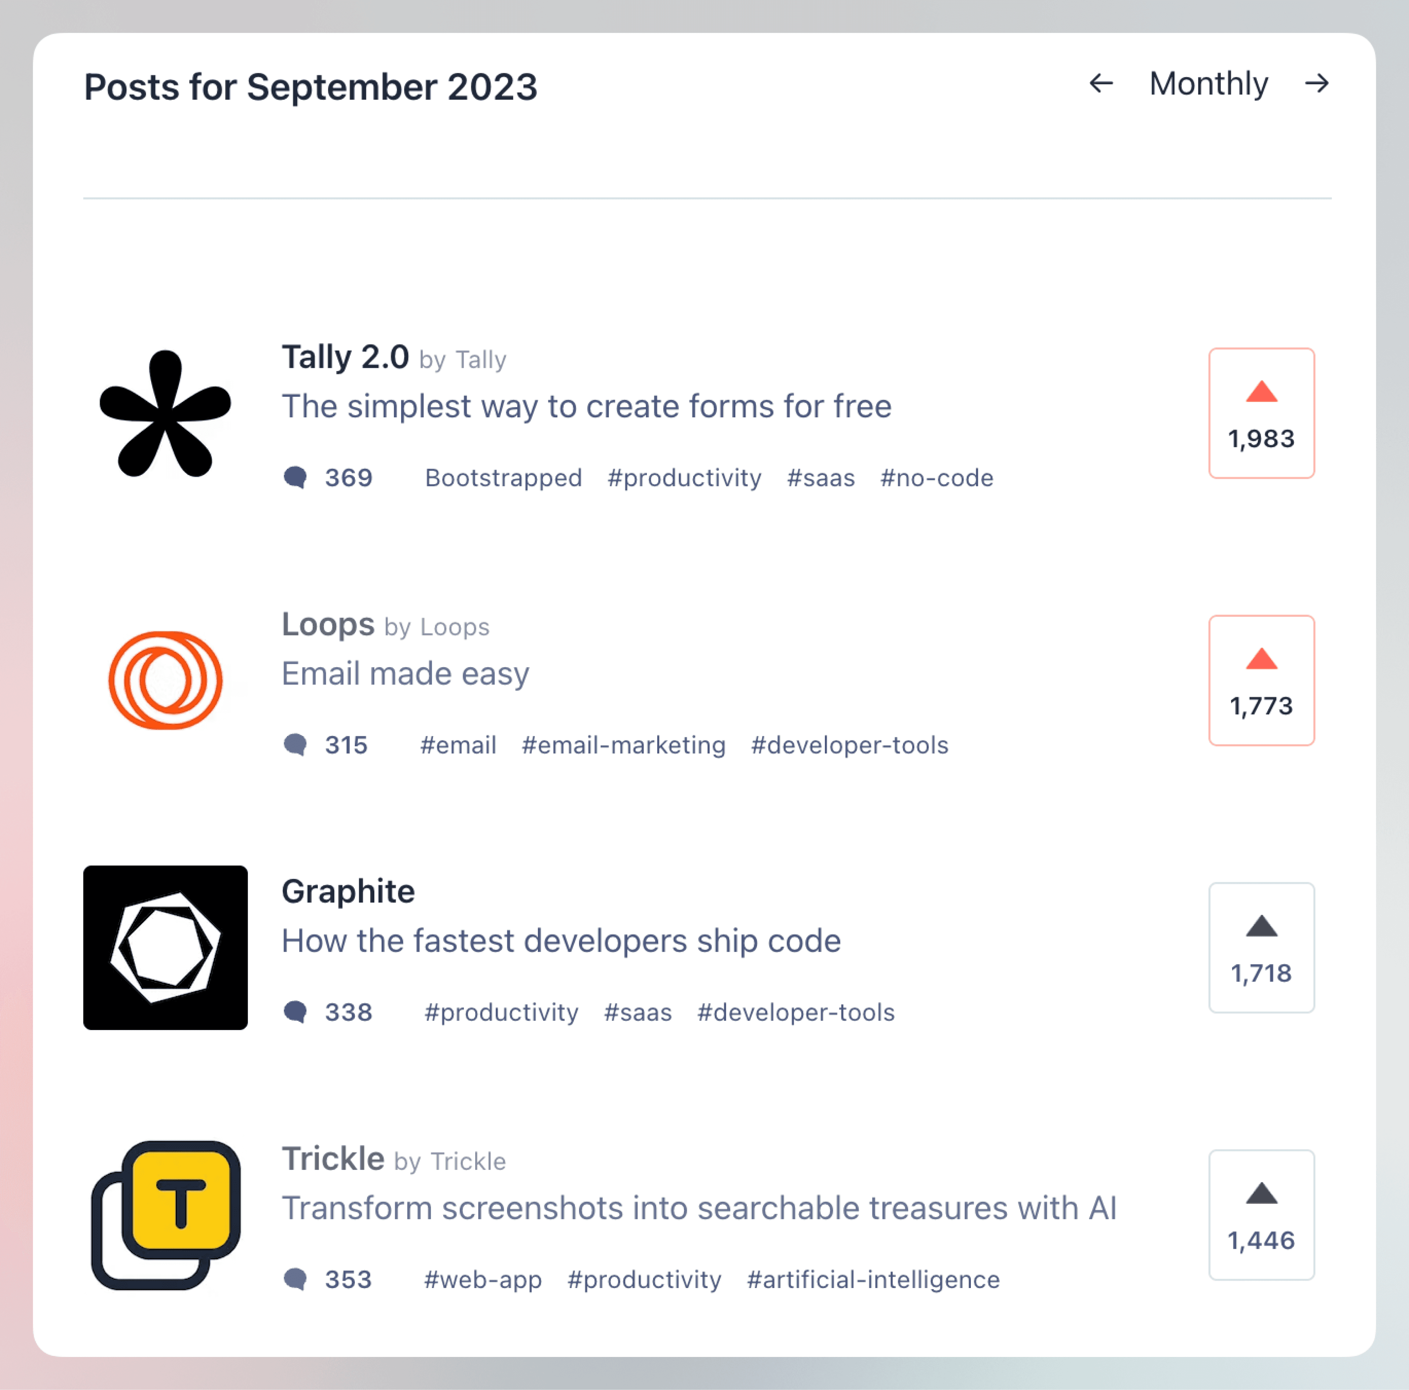The width and height of the screenshot is (1409, 1390).
Task: Open the Graphite post title link
Action: 348,892
